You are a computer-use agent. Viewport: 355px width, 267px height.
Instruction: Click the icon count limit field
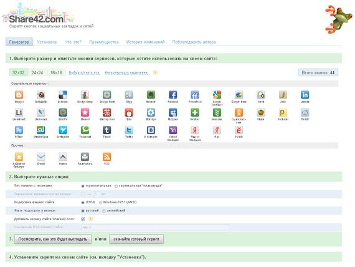click(x=97, y=194)
